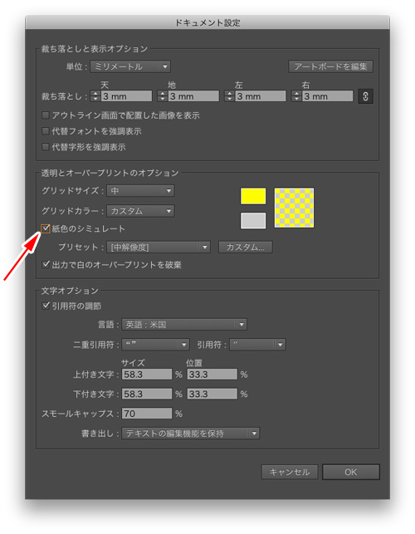
Task: Enable 代替フォントを強調表示 checkbox
Action: pyautogui.click(x=46, y=130)
